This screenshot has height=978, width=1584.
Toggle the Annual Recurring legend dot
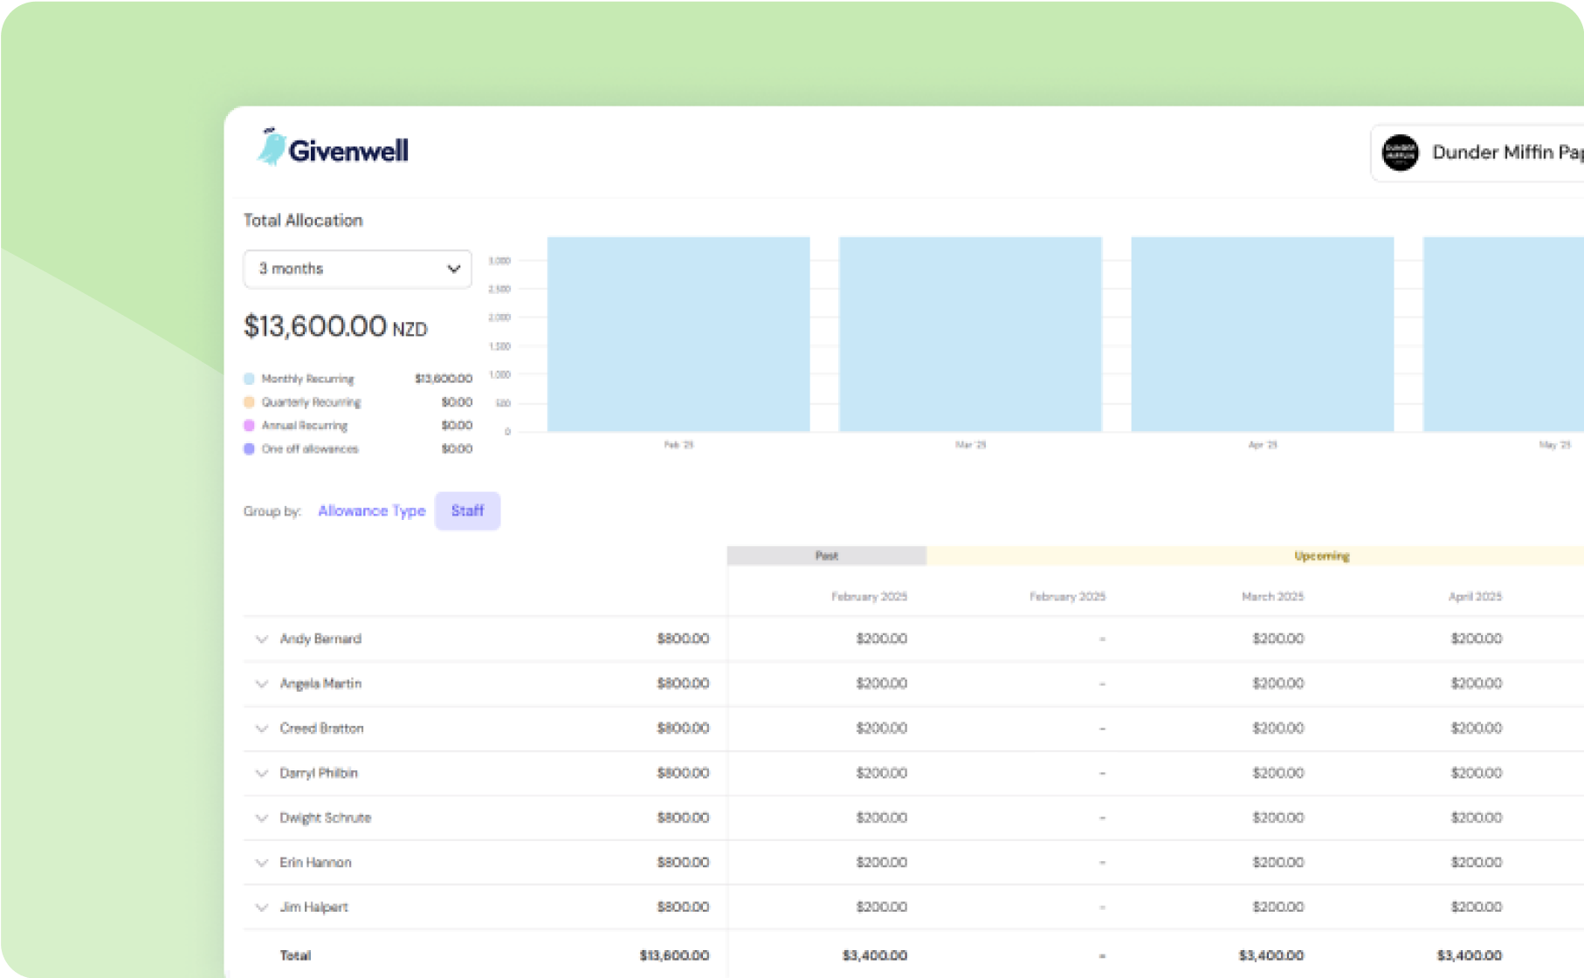tap(249, 426)
